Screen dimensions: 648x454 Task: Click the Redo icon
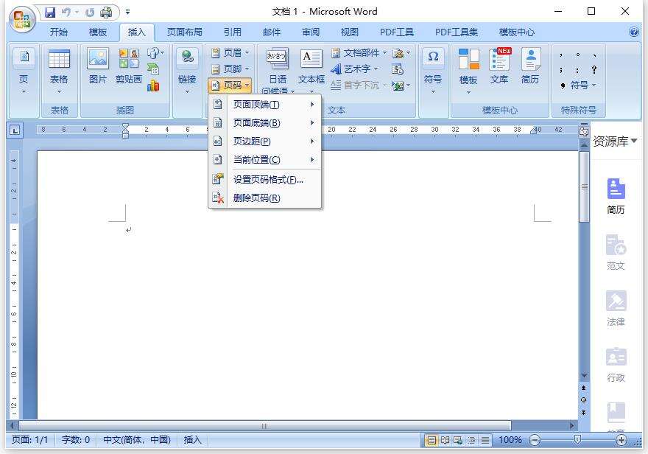point(90,13)
